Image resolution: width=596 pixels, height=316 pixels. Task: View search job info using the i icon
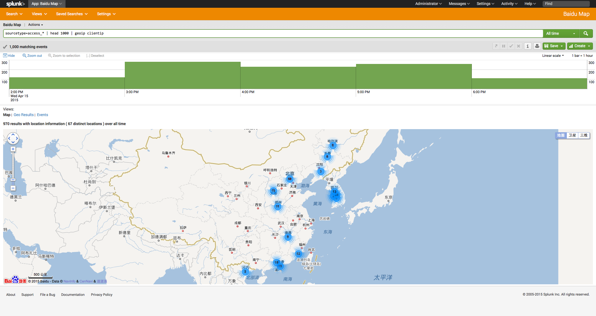[528, 46]
